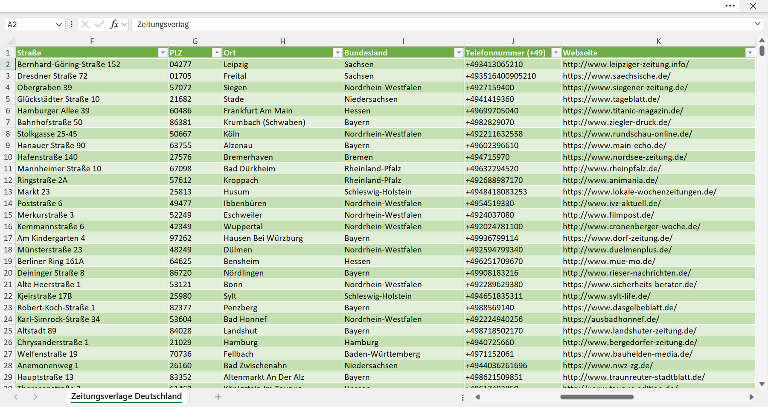Image resolution: width=768 pixels, height=407 pixels.
Task: Select cell Hausen Bei Würzburg
Action: (x=282, y=238)
